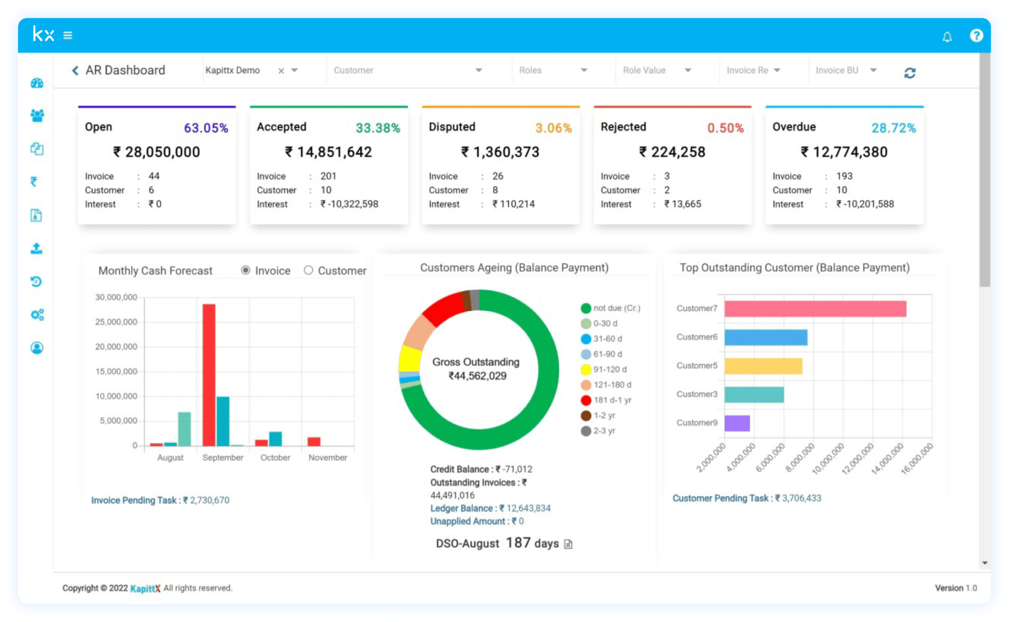Open the settings gears sidebar icon
Viewport: 1009px width, 622px height.
point(37,314)
